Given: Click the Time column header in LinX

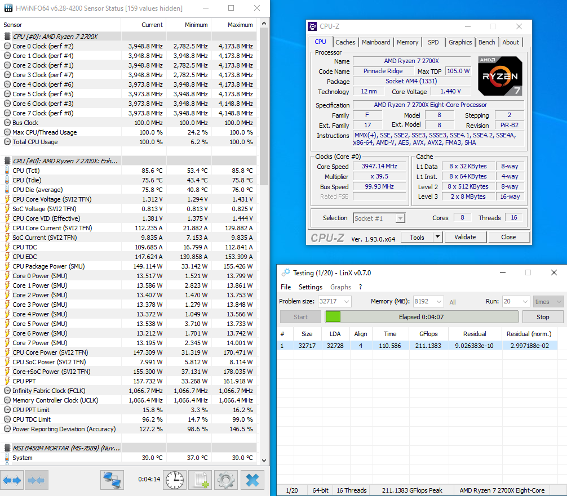Looking at the screenshot, I should 390,334.
